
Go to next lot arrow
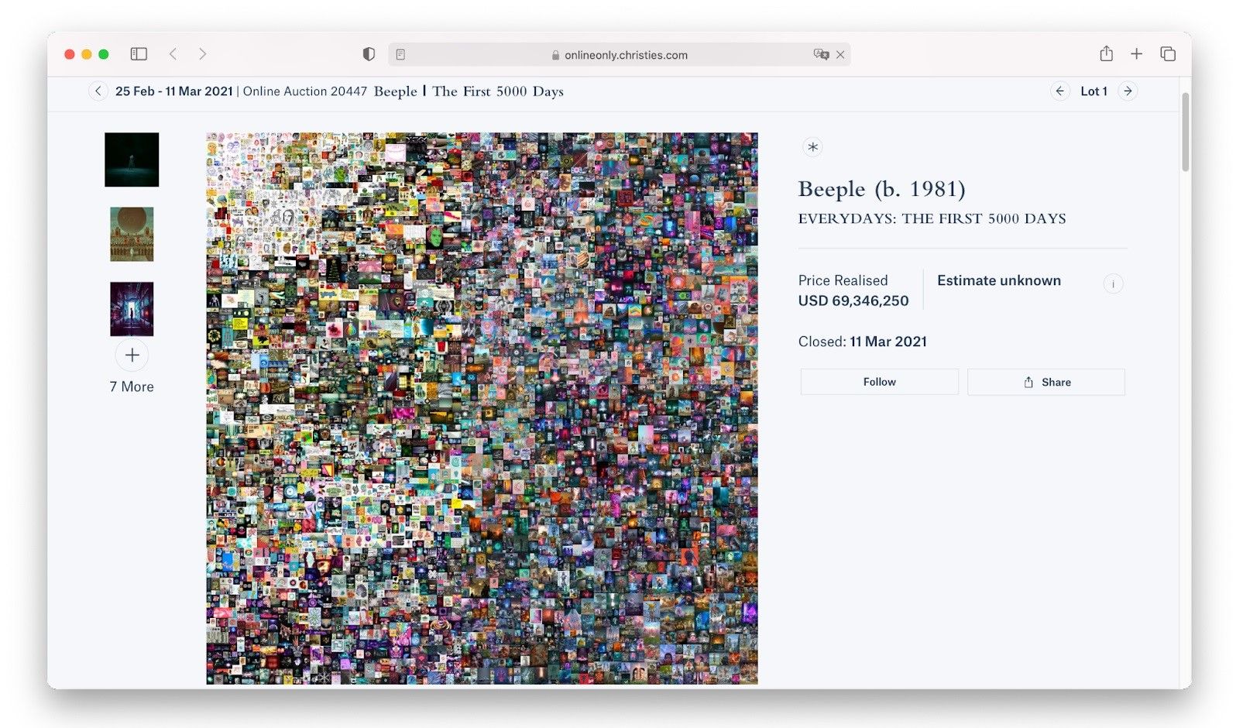pyautogui.click(x=1128, y=91)
